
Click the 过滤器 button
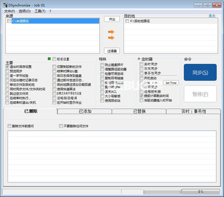tap(112, 51)
